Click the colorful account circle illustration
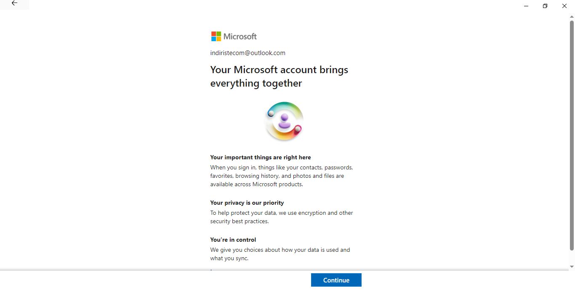The image size is (575, 306). pyautogui.click(x=285, y=121)
